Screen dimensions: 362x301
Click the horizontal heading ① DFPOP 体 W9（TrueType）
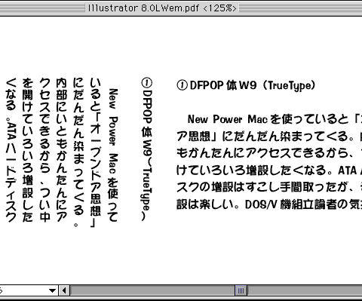pos(246,85)
